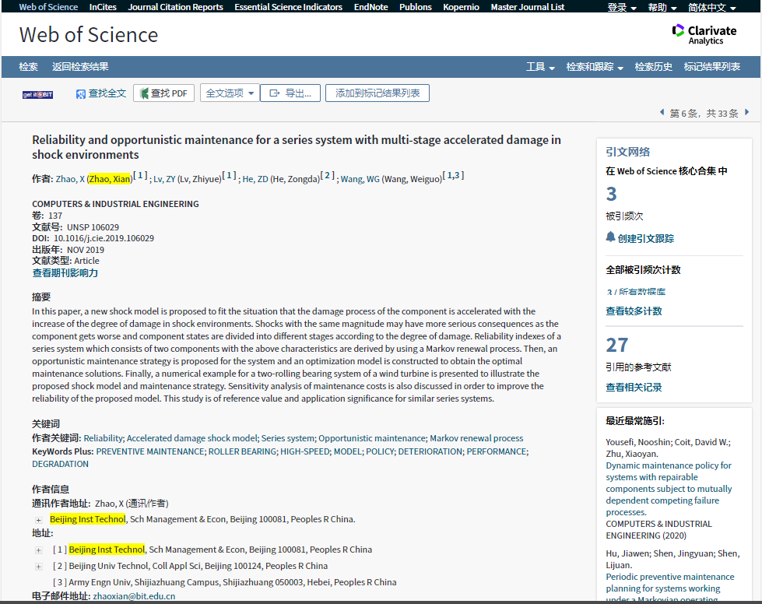Screen dimensions: 762x604
Task: Open the 工具 tools menu
Action: 540,67
